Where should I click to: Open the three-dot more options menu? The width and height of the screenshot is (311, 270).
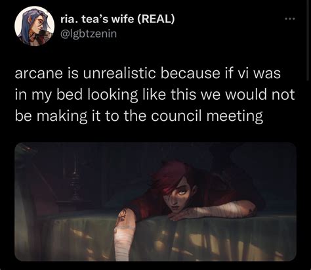pos(290,19)
